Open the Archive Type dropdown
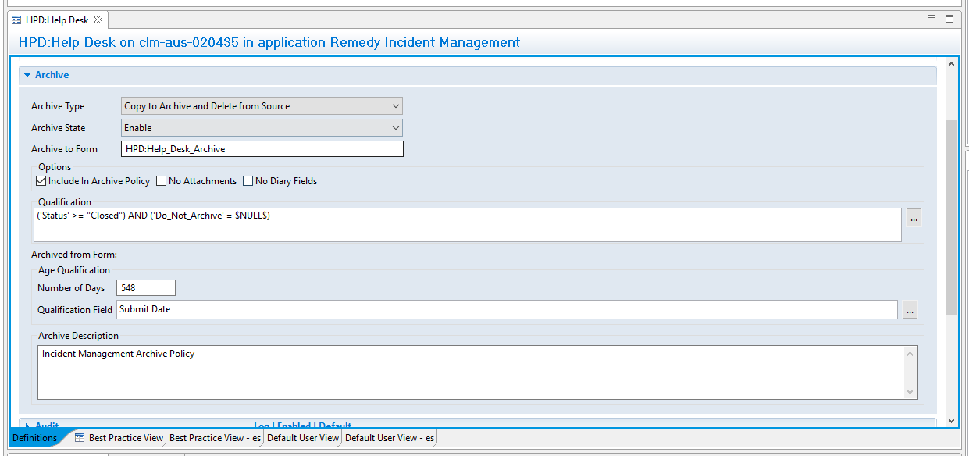Screen dimensions: 969x456 [262, 106]
